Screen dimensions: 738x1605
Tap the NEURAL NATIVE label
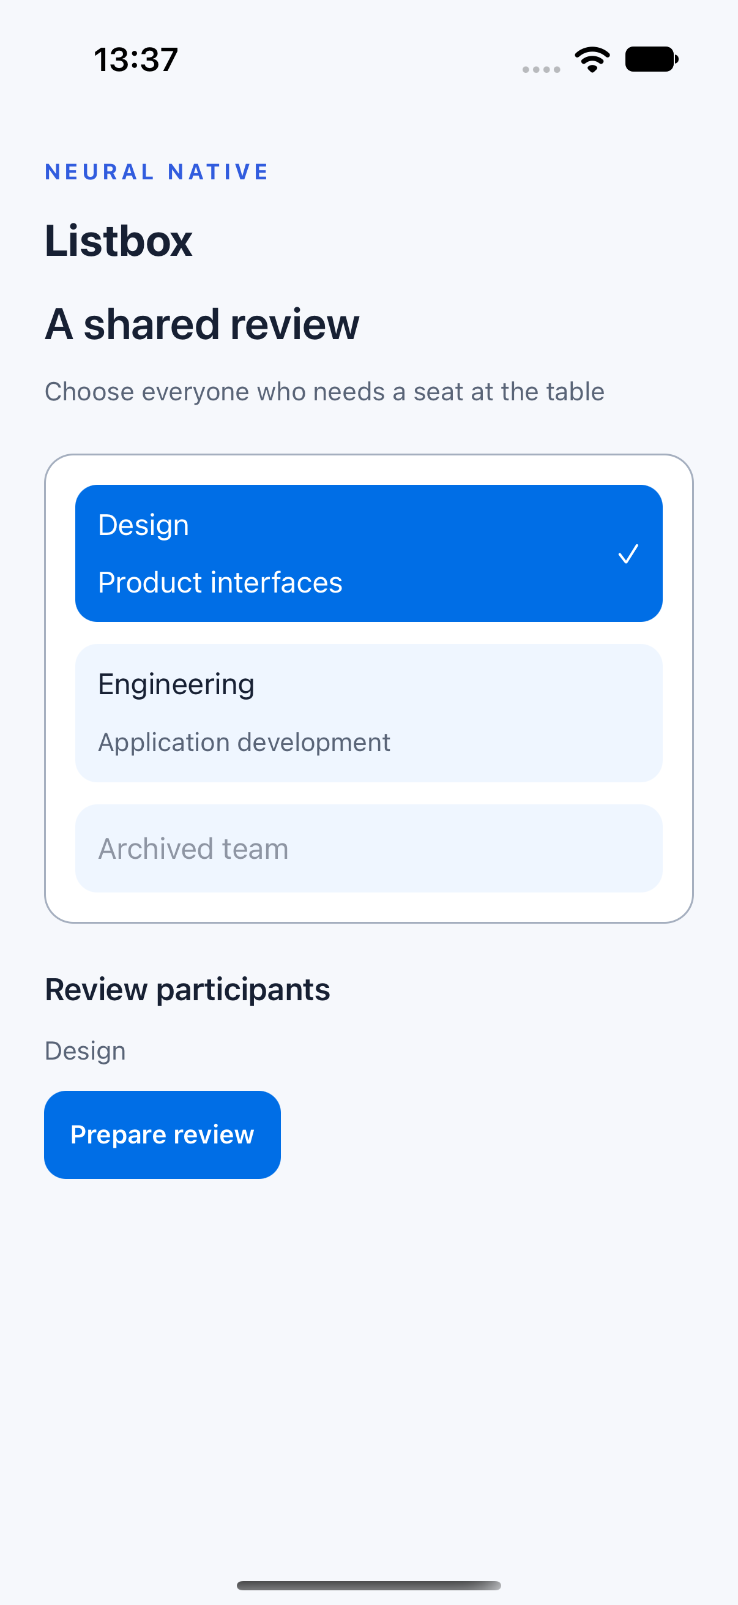[157, 171]
